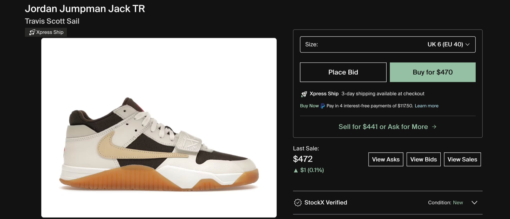510x219 pixels.
Task: Open View Sales
Action: [462, 159]
